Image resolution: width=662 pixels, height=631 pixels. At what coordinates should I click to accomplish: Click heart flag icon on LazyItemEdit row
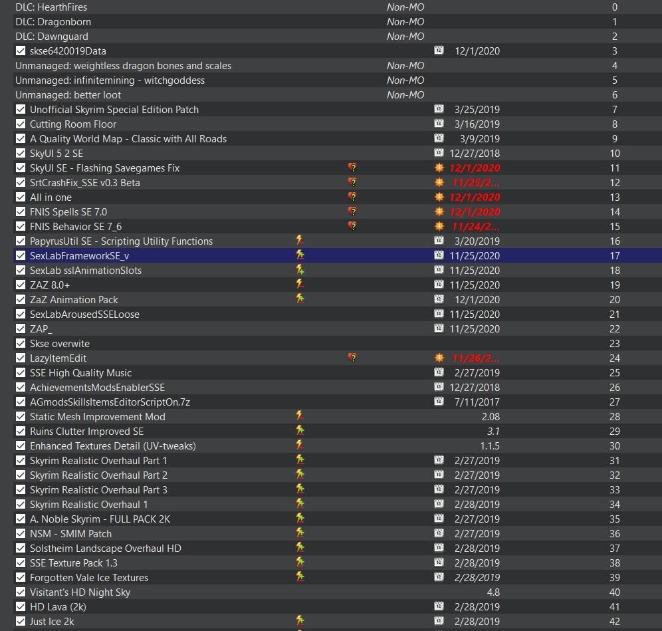pos(352,358)
